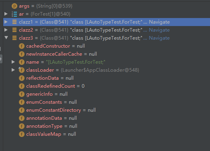The width and height of the screenshot is (210, 151).
Task: Select the clazz2 variable name
Action: pyautogui.click(x=26, y=30)
